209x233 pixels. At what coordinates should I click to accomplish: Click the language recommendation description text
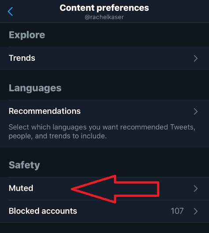[102, 132]
